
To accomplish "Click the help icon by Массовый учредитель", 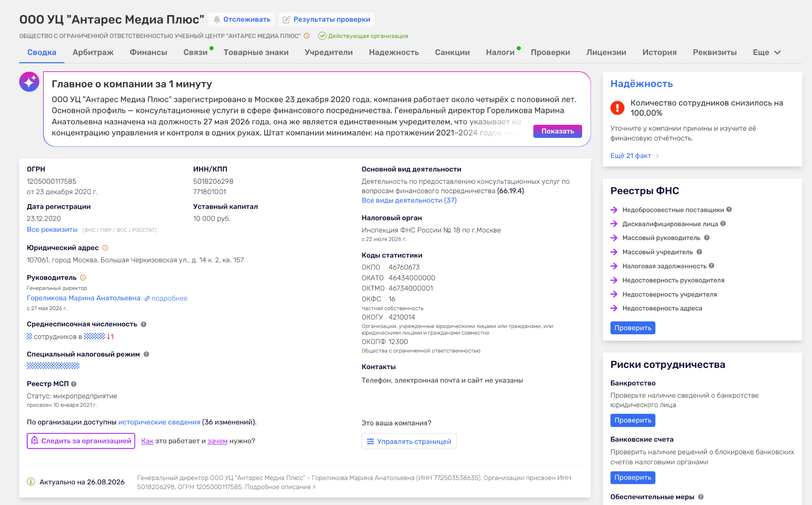I will coord(699,252).
